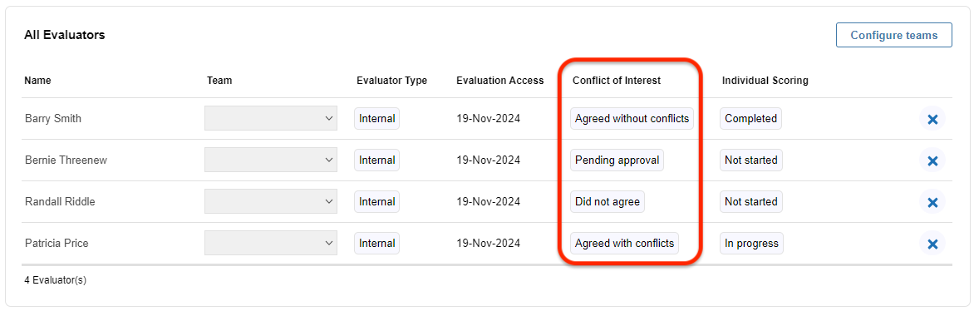Click Bernie Threenew's Internal evaluator type badge
Image resolution: width=974 pixels, height=311 pixels.
pyautogui.click(x=377, y=160)
